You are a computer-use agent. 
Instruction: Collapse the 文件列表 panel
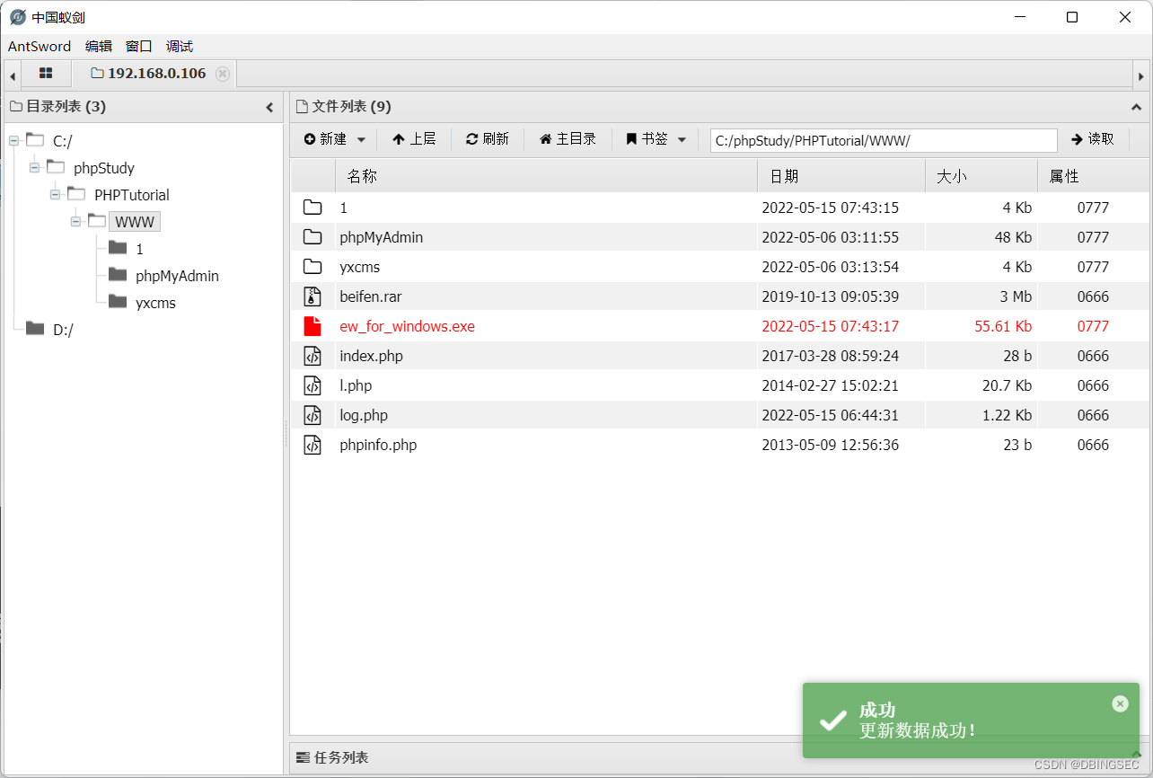point(1136,107)
